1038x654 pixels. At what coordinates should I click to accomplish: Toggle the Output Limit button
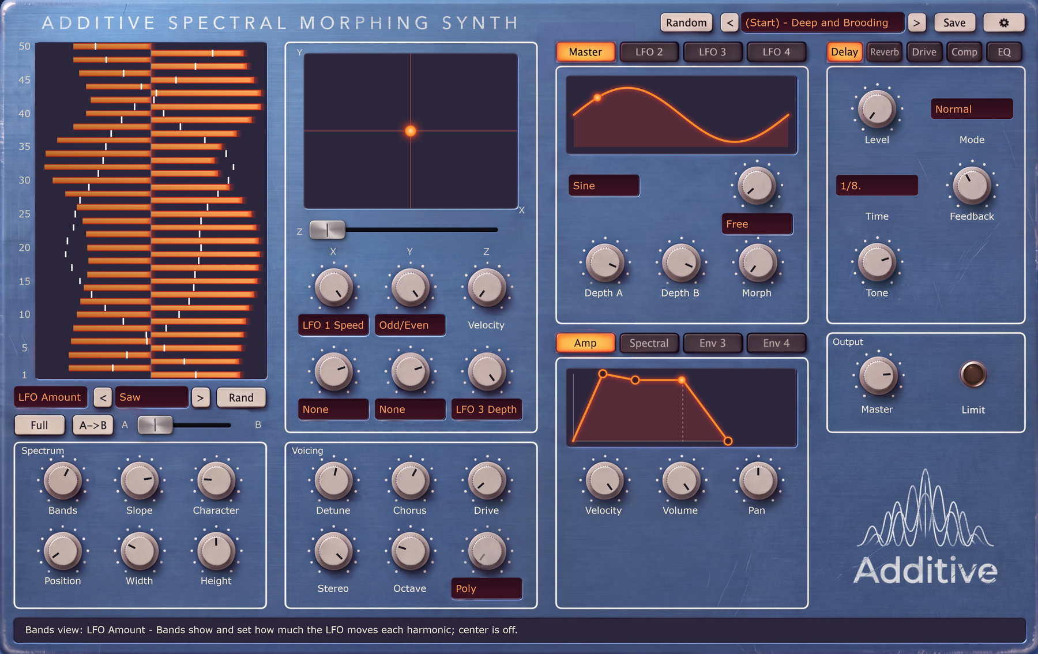click(x=973, y=374)
